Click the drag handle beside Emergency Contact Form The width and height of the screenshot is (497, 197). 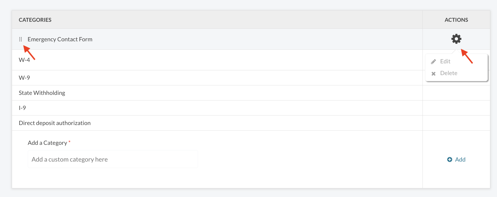[20, 39]
